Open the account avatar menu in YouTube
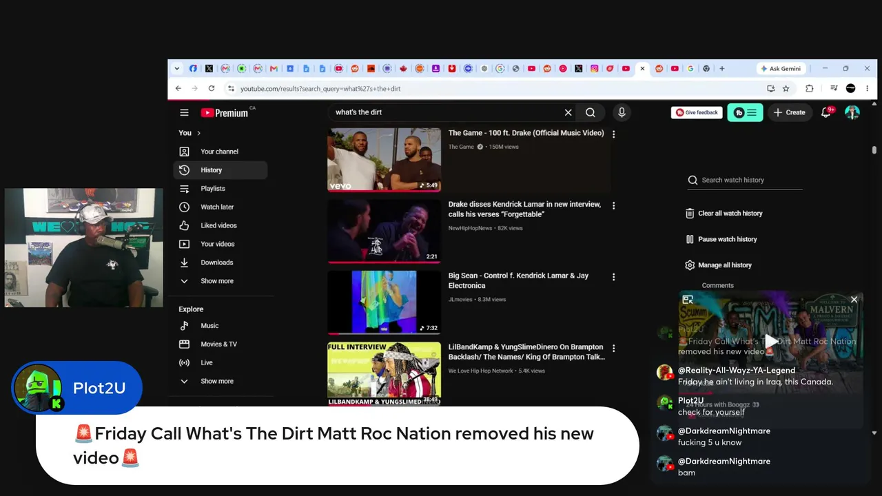This screenshot has height=496, width=882. 852,112
